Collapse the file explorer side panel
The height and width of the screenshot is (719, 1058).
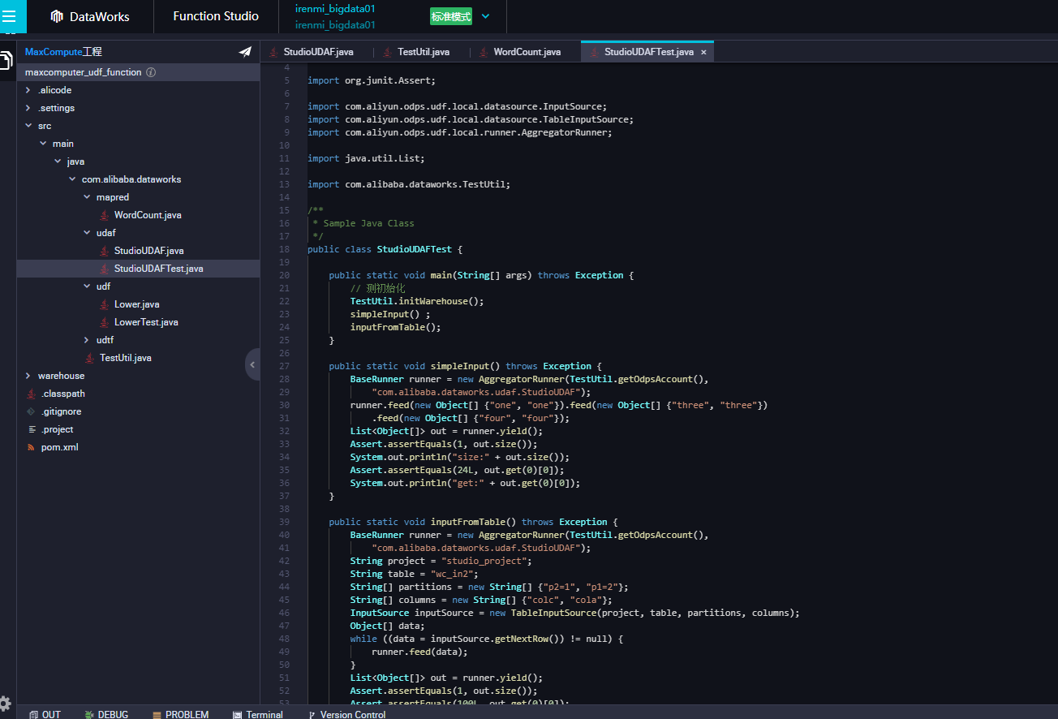(252, 364)
